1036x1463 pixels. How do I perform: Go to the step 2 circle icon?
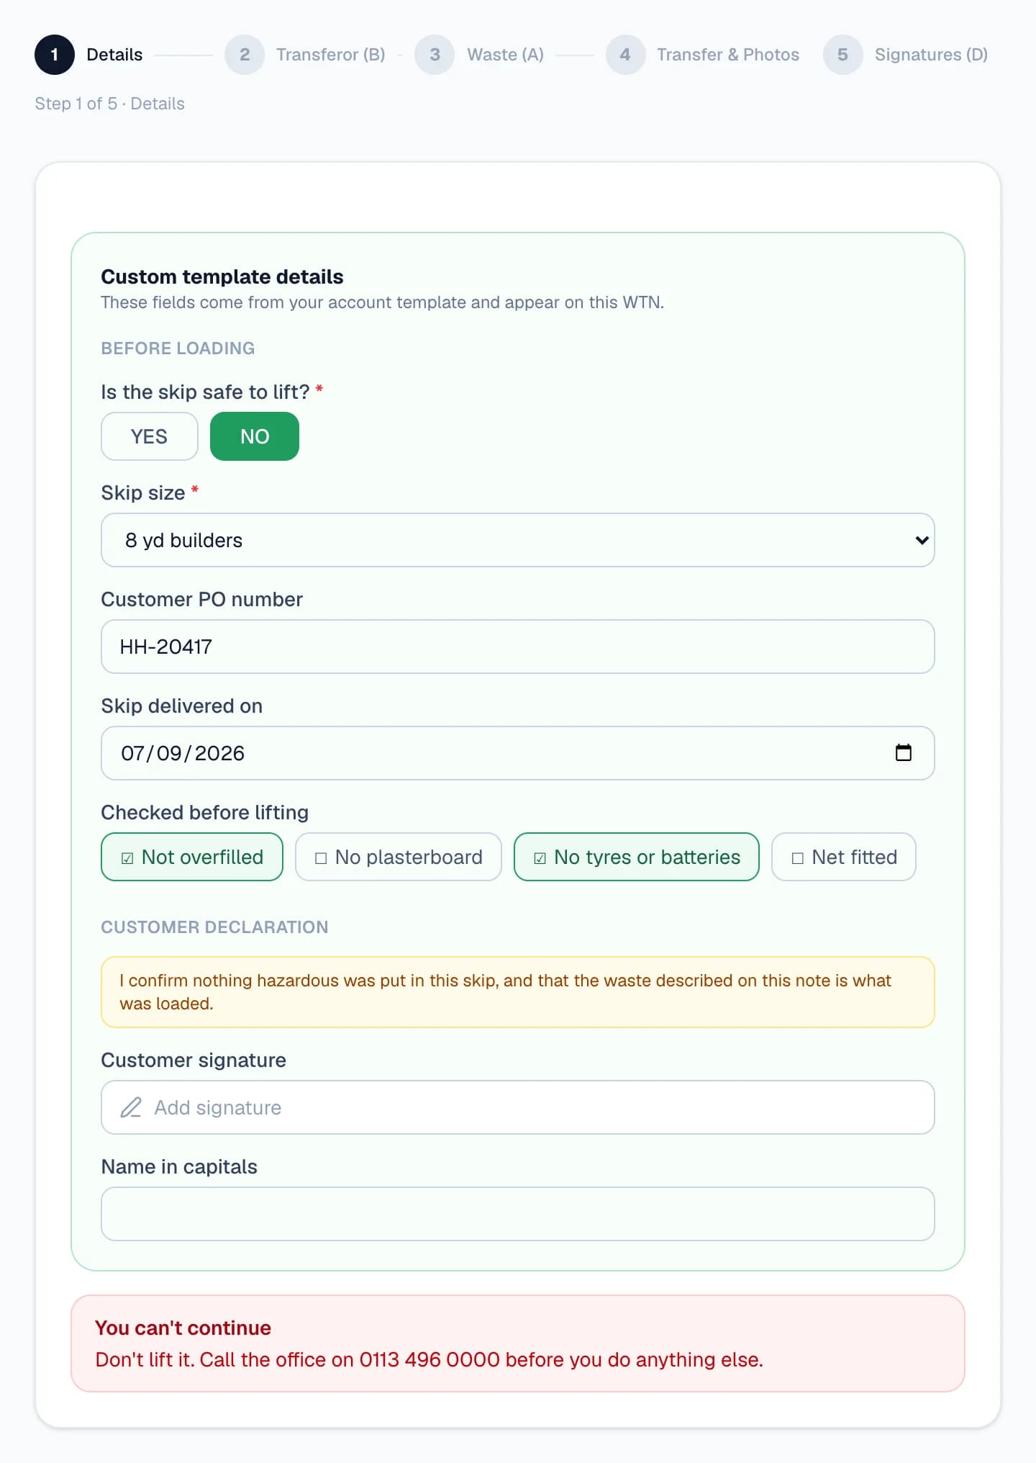click(x=245, y=55)
